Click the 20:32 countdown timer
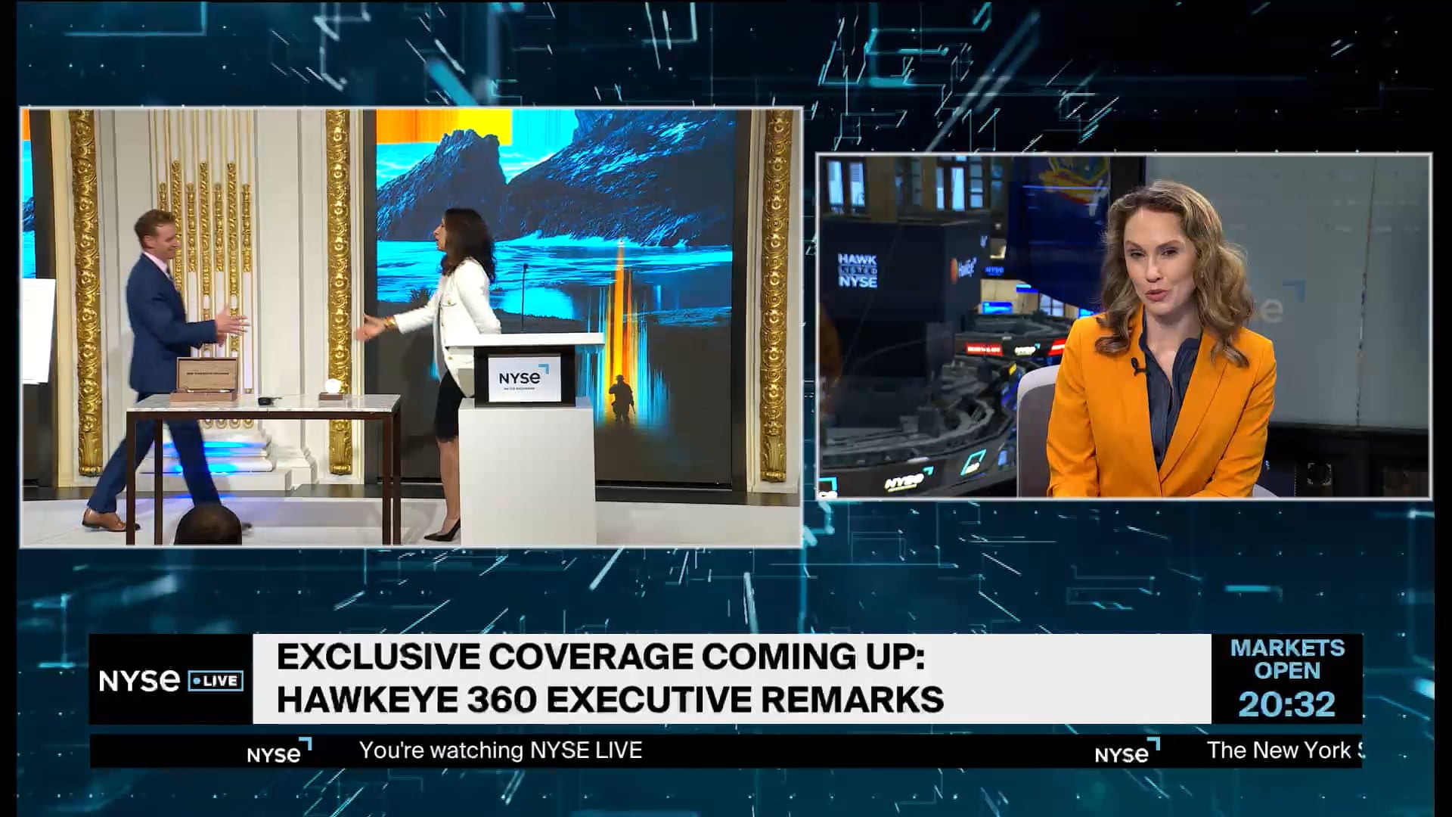This screenshot has height=817, width=1452. click(1287, 704)
